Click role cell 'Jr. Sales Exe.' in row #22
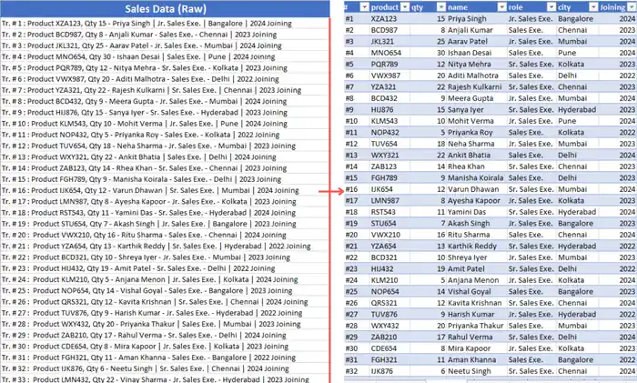Image resolution: width=637 pixels, height=383 pixels. (531, 257)
